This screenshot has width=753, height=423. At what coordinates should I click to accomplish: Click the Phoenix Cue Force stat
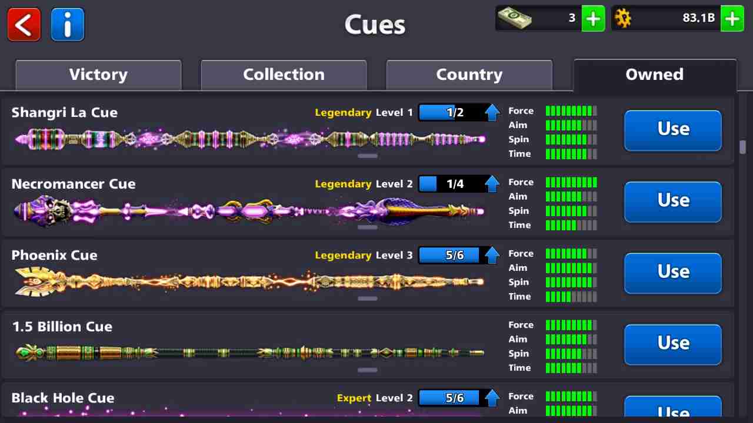552,253
